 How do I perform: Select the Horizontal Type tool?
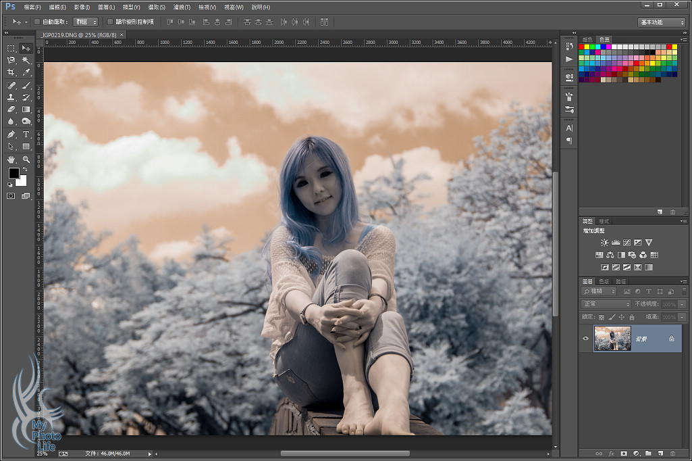26,135
